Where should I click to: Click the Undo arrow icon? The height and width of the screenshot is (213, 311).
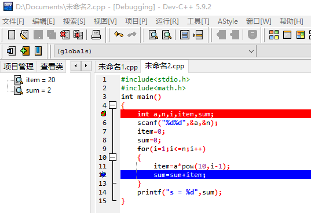(119, 35)
